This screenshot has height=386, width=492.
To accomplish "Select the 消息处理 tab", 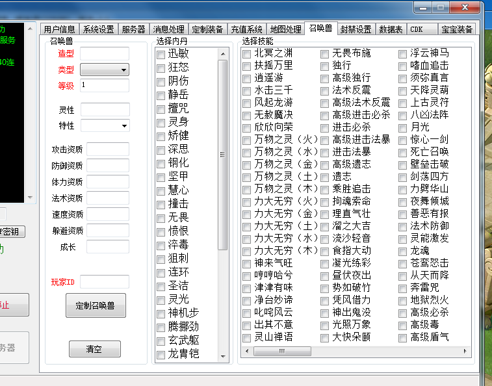I will [169, 29].
